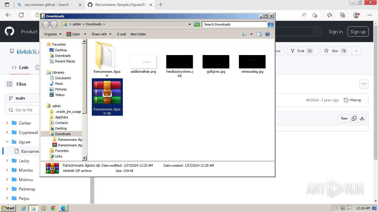Open the view options dropdown arrow

251,34
